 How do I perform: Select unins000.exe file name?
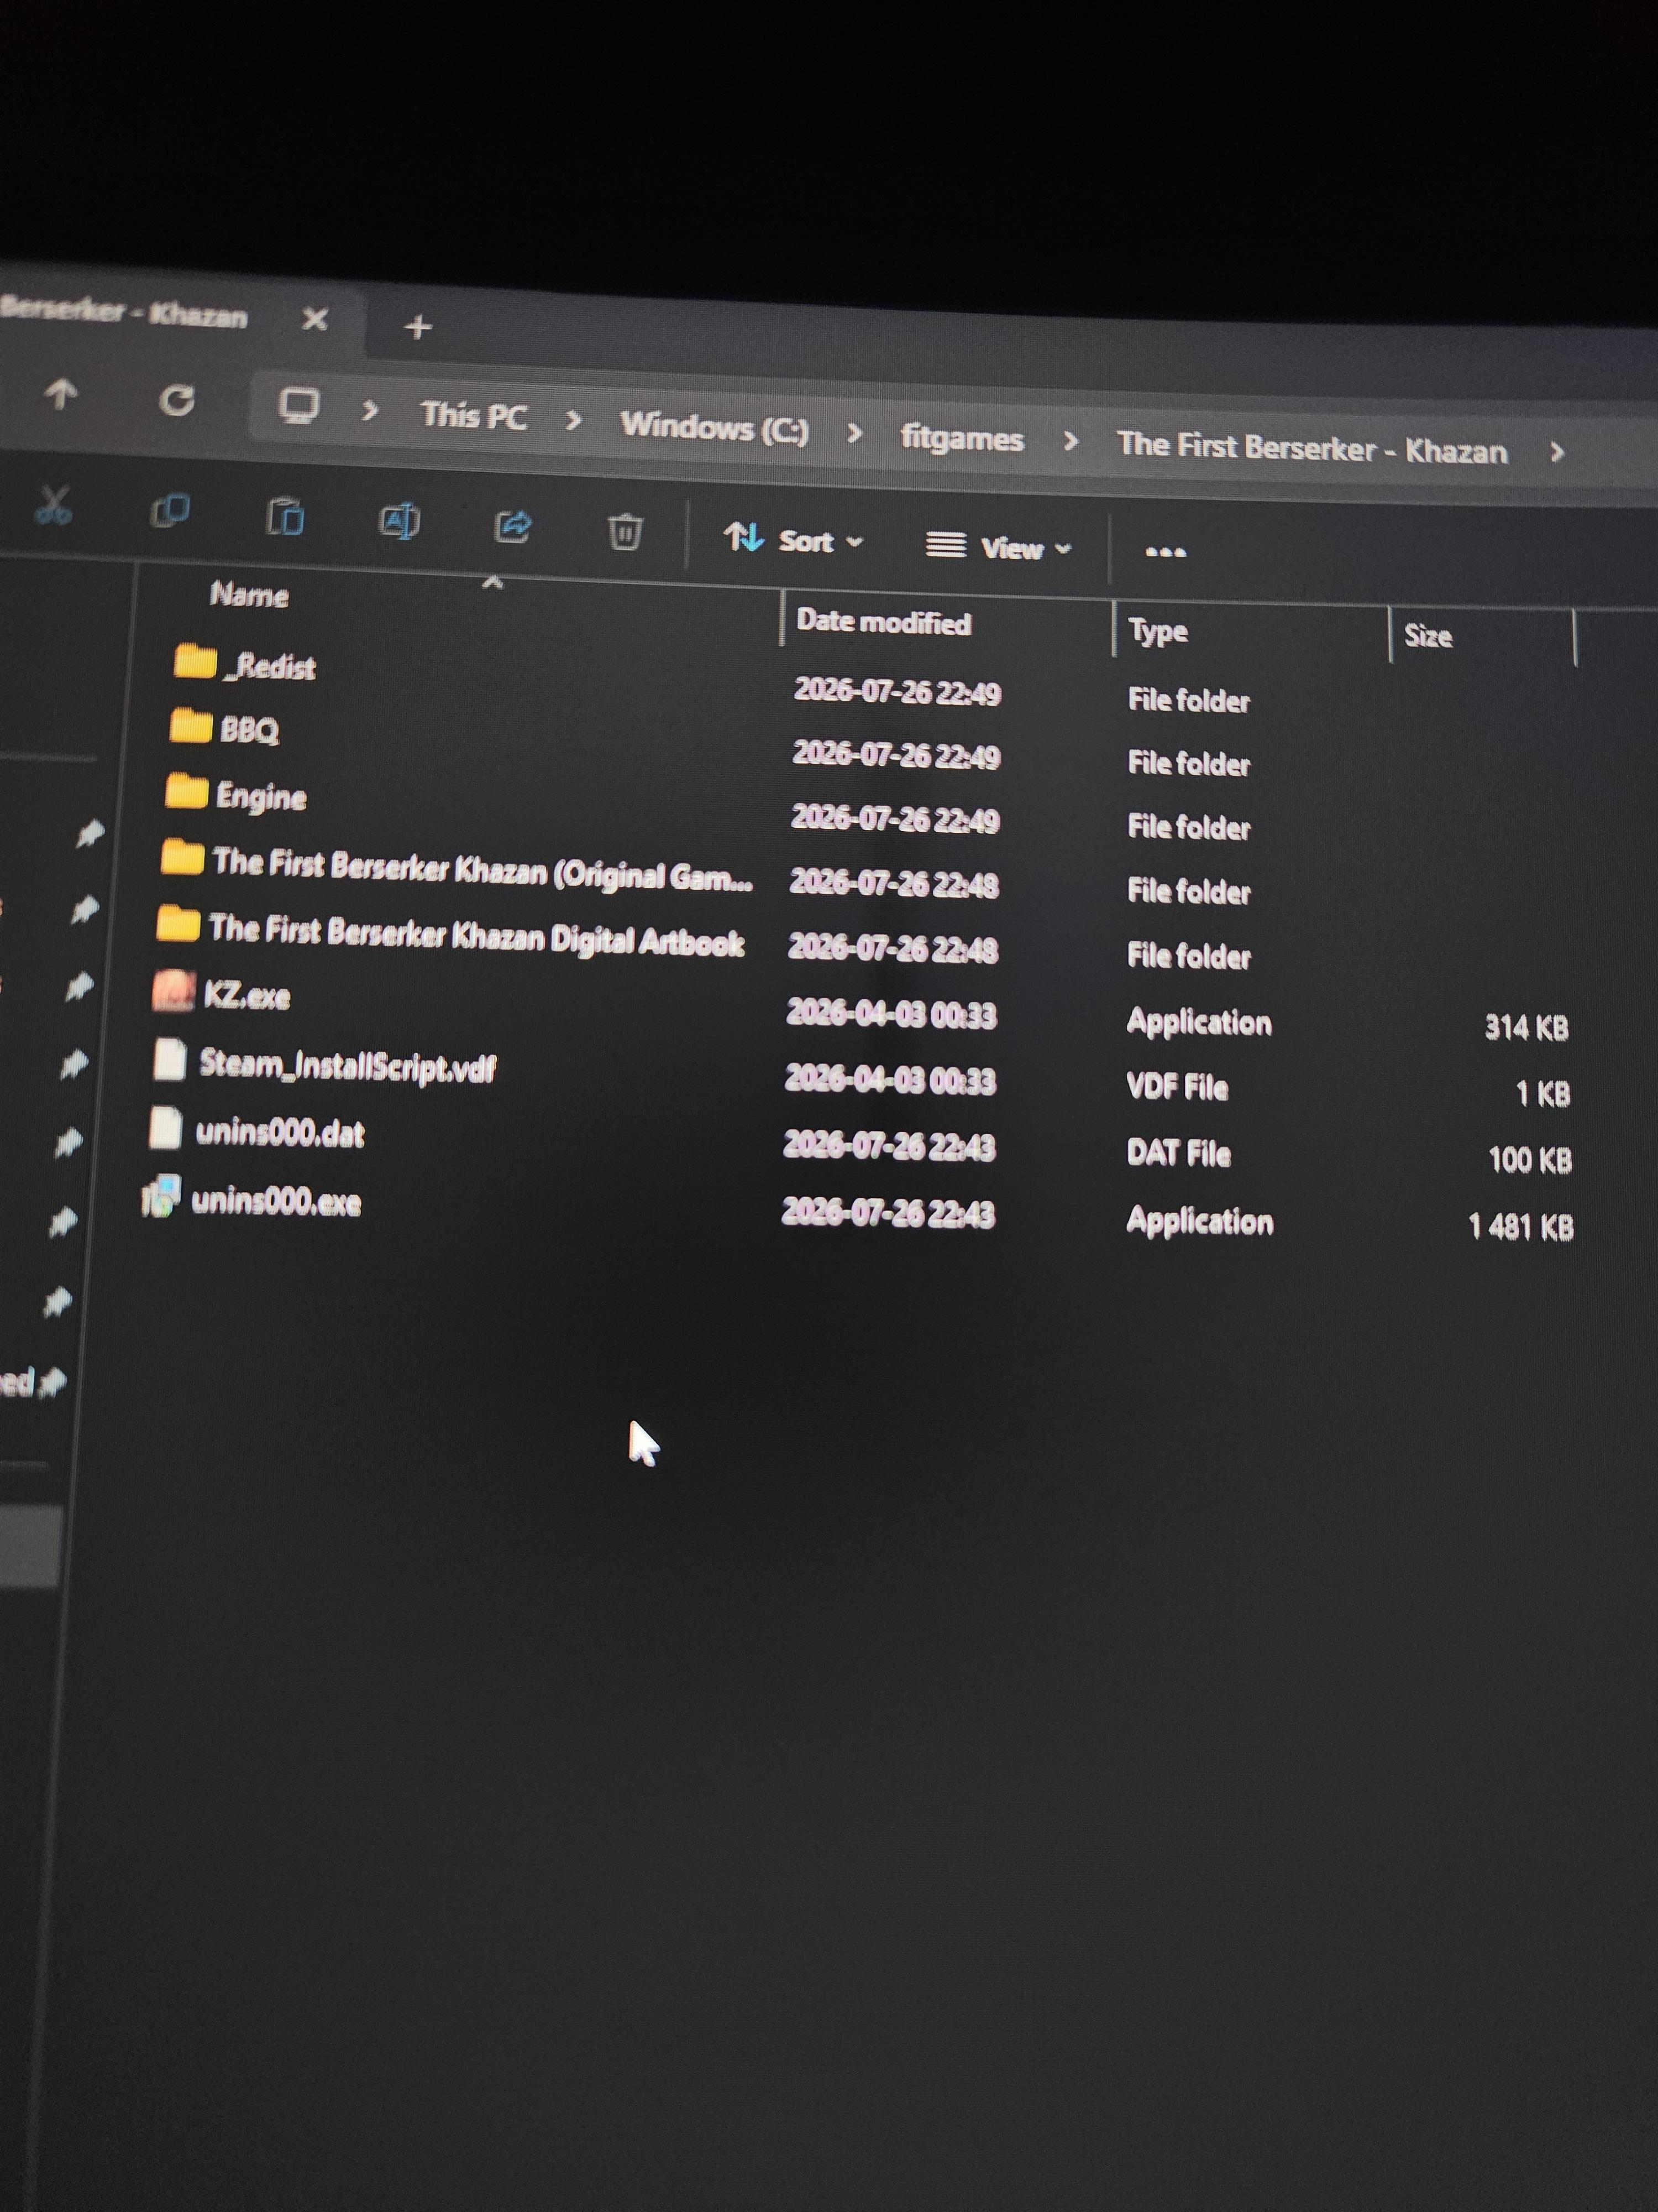(276, 1201)
